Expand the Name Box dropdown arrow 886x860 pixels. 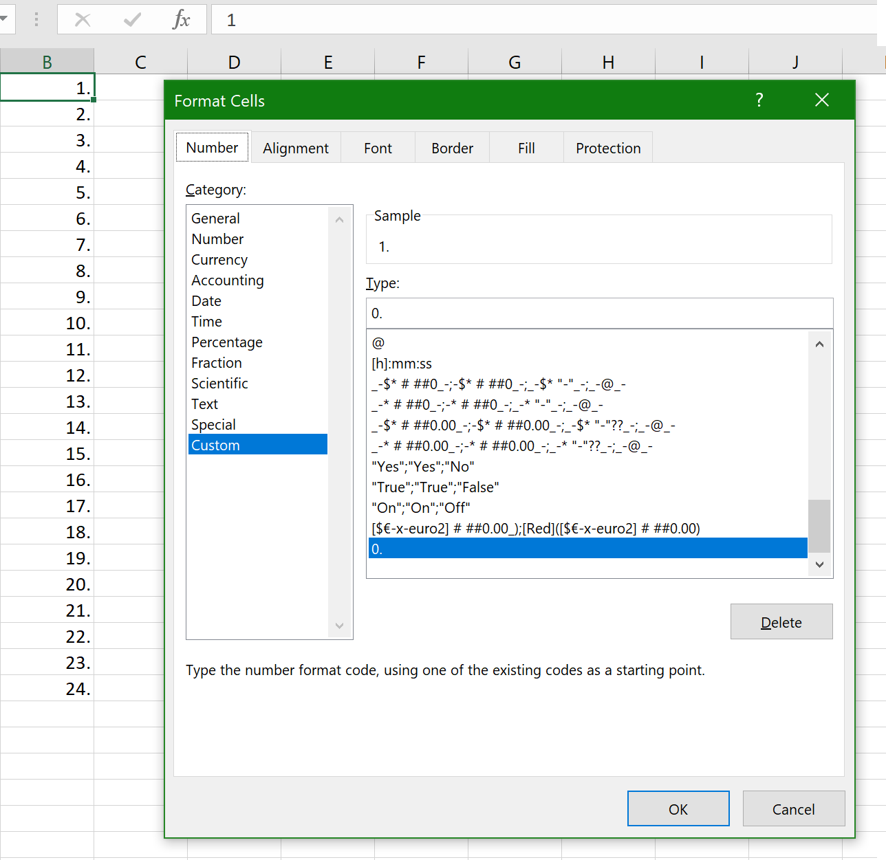(3, 19)
